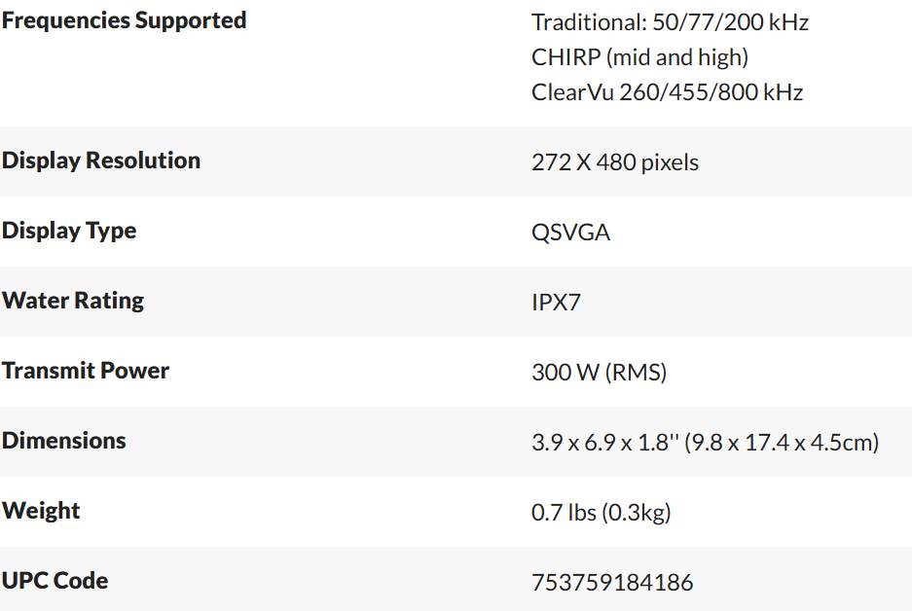Click the Frequencies Supported label
The image size is (912, 611).
(x=124, y=20)
